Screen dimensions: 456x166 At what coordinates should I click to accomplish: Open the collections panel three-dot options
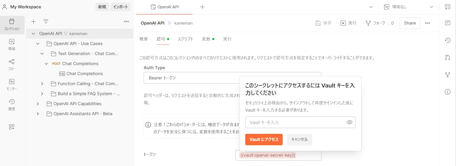pyautogui.click(x=127, y=22)
